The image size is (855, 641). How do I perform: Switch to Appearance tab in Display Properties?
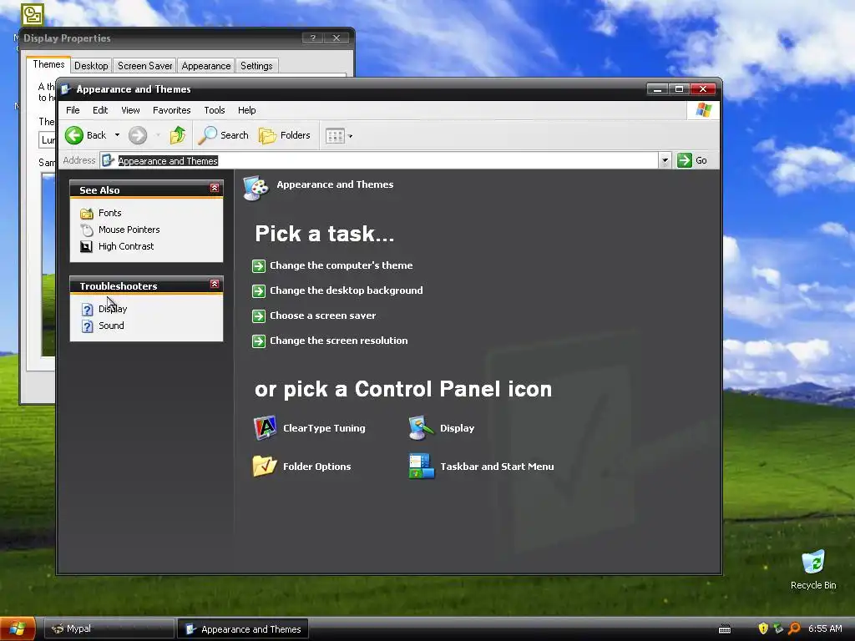206,65
